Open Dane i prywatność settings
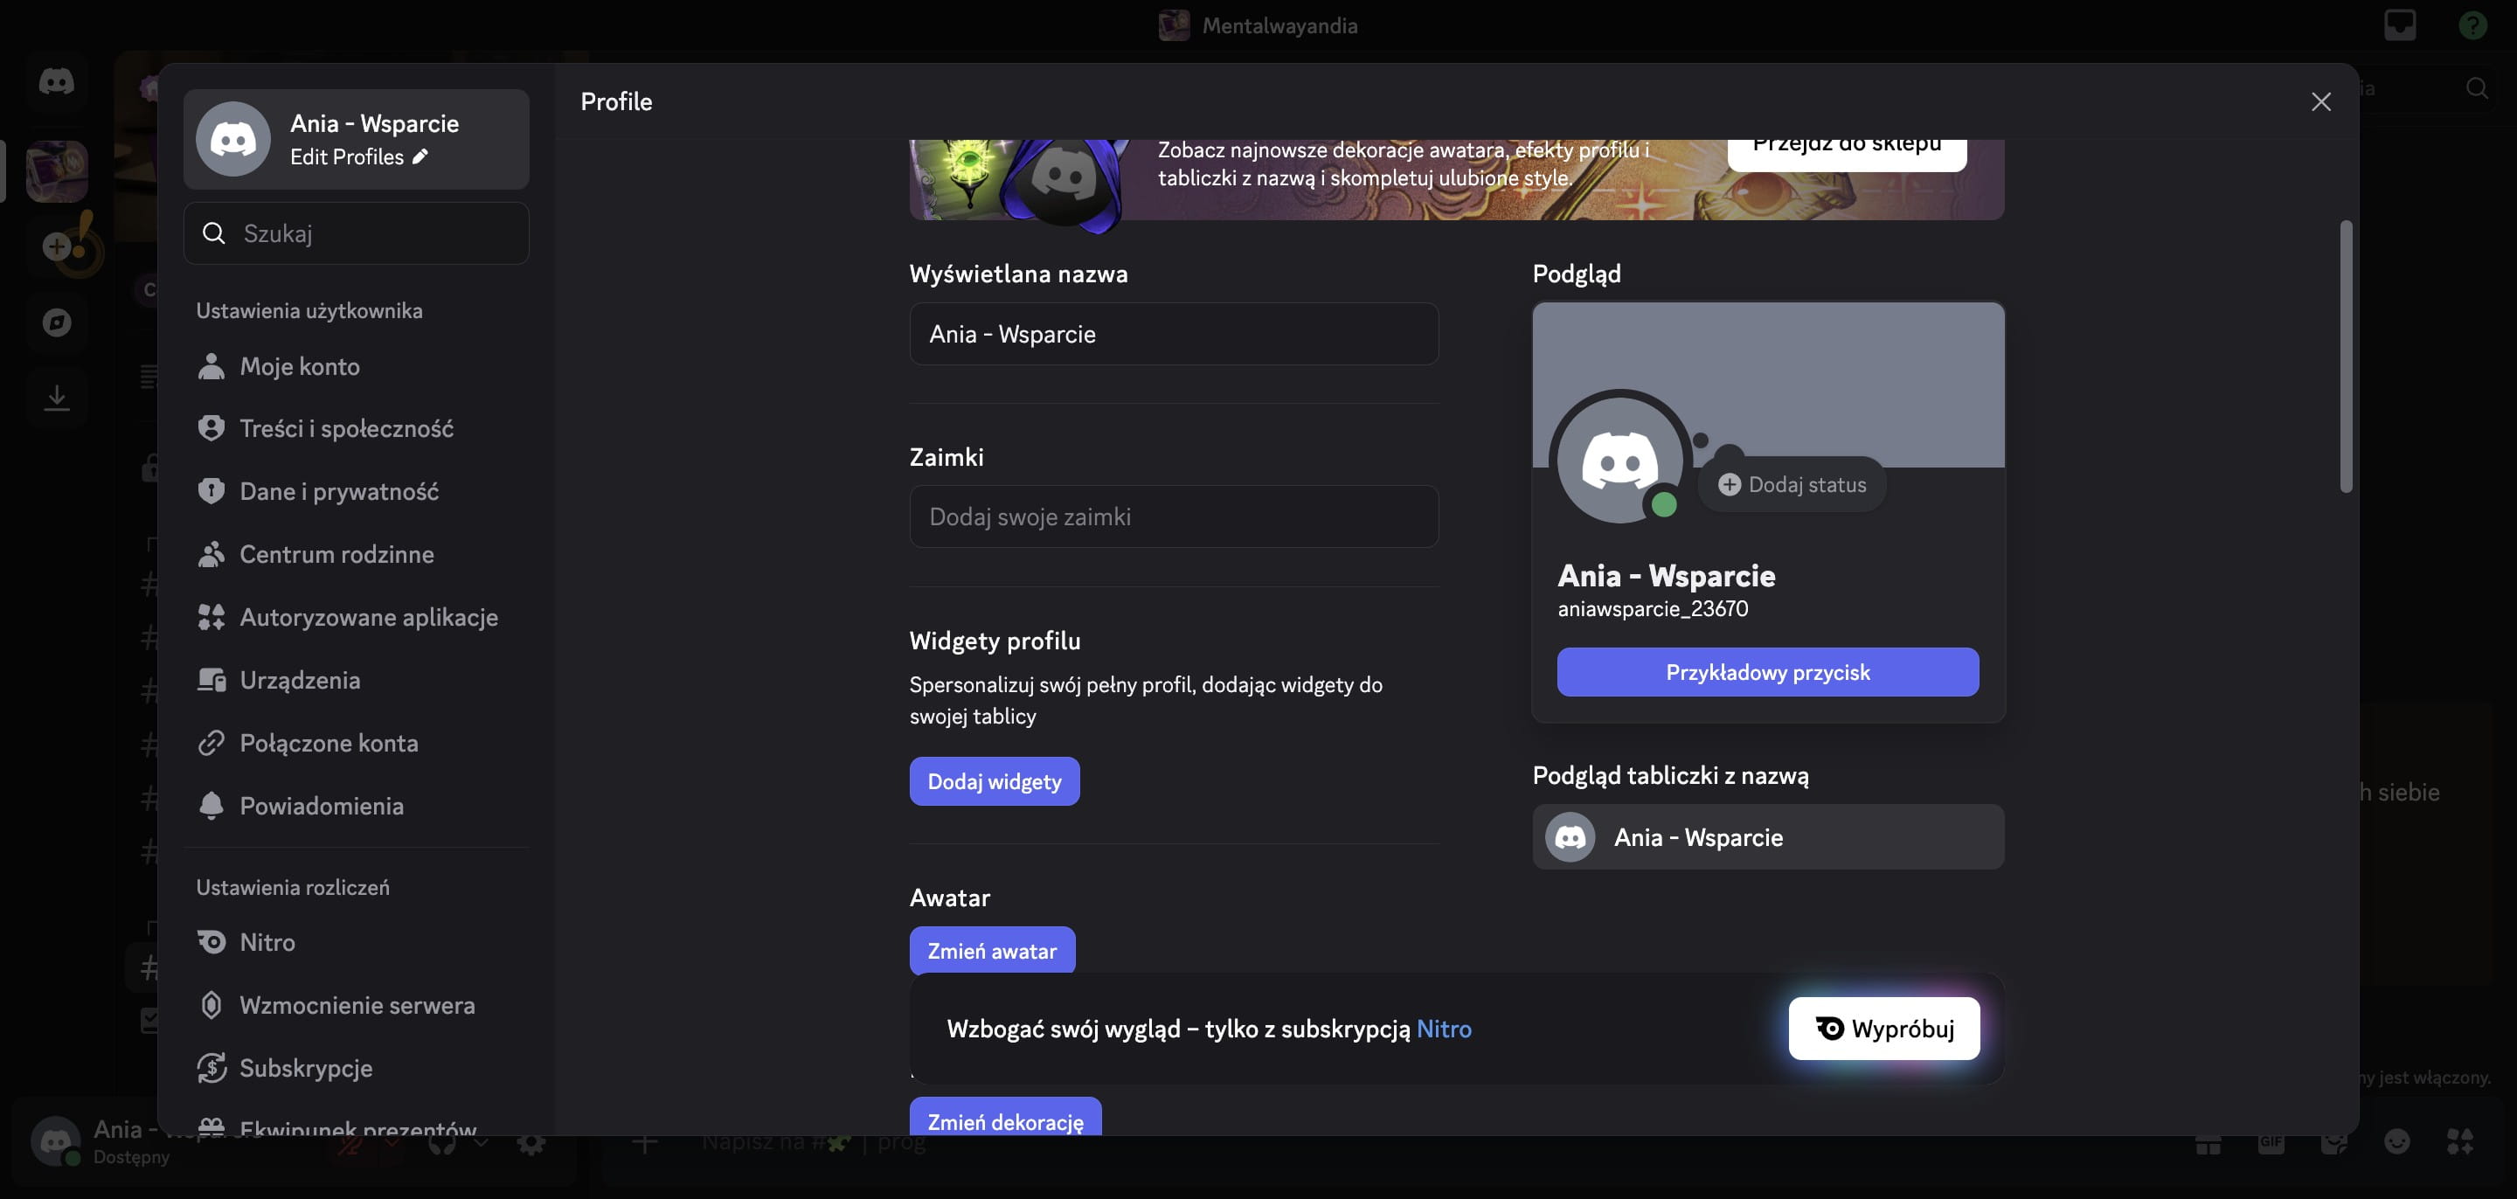Screen dimensions: 2517x1199 [x=356, y=491]
